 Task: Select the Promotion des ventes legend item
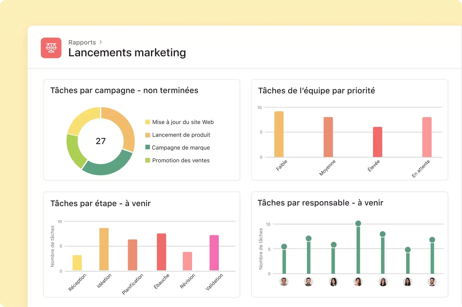[x=177, y=160]
